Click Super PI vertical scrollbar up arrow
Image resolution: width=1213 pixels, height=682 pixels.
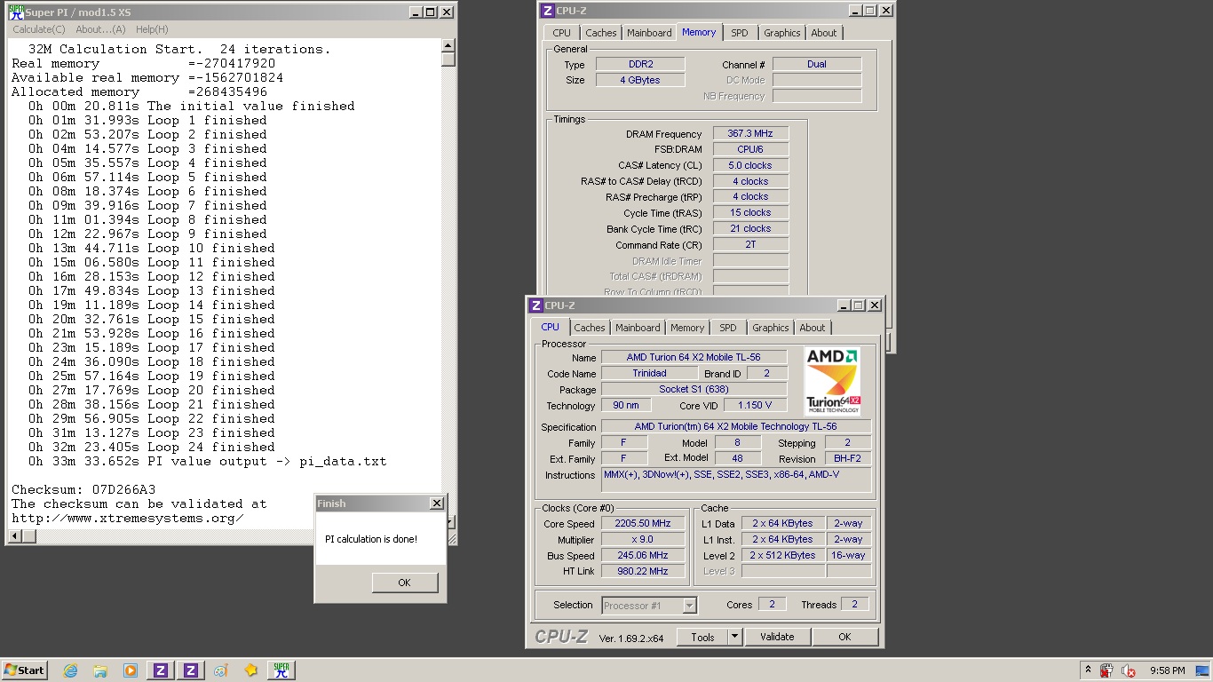click(x=448, y=45)
